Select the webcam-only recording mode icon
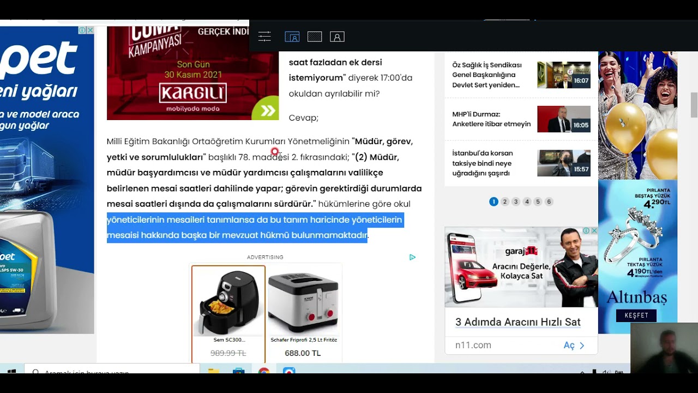 (337, 37)
